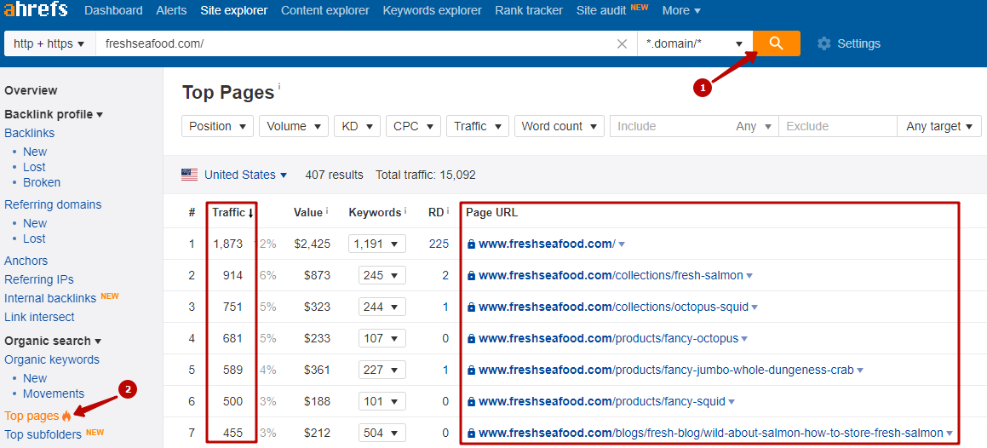Open Internal backlinks report
This screenshot has height=448, width=987.
click(50, 298)
